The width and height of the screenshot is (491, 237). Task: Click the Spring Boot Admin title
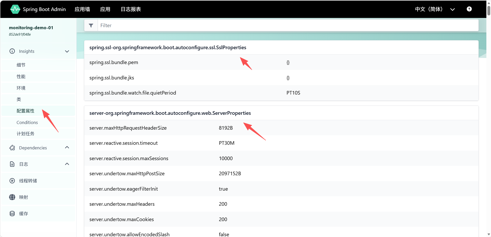click(x=44, y=9)
